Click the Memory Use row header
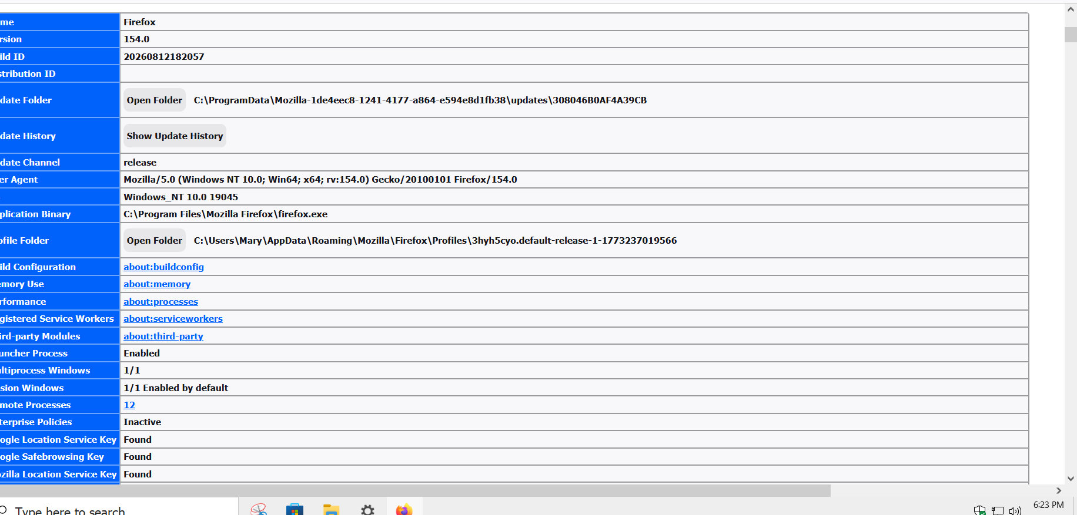The height and width of the screenshot is (515, 1077). (x=59, y=284)
